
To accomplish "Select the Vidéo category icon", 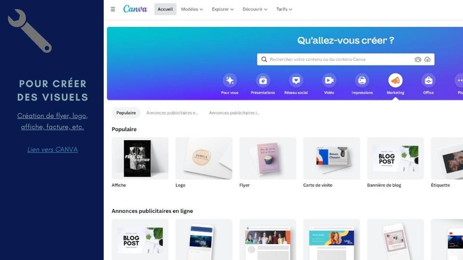I will (329, 80).
